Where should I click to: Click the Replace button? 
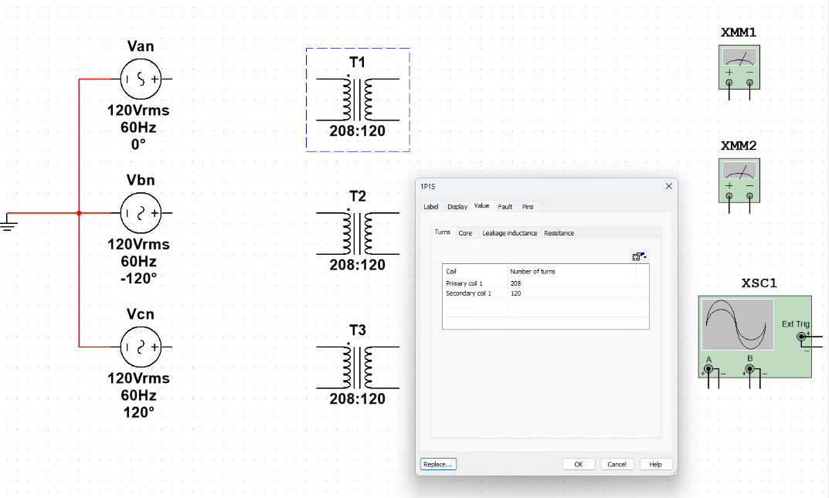pos(437,463)
